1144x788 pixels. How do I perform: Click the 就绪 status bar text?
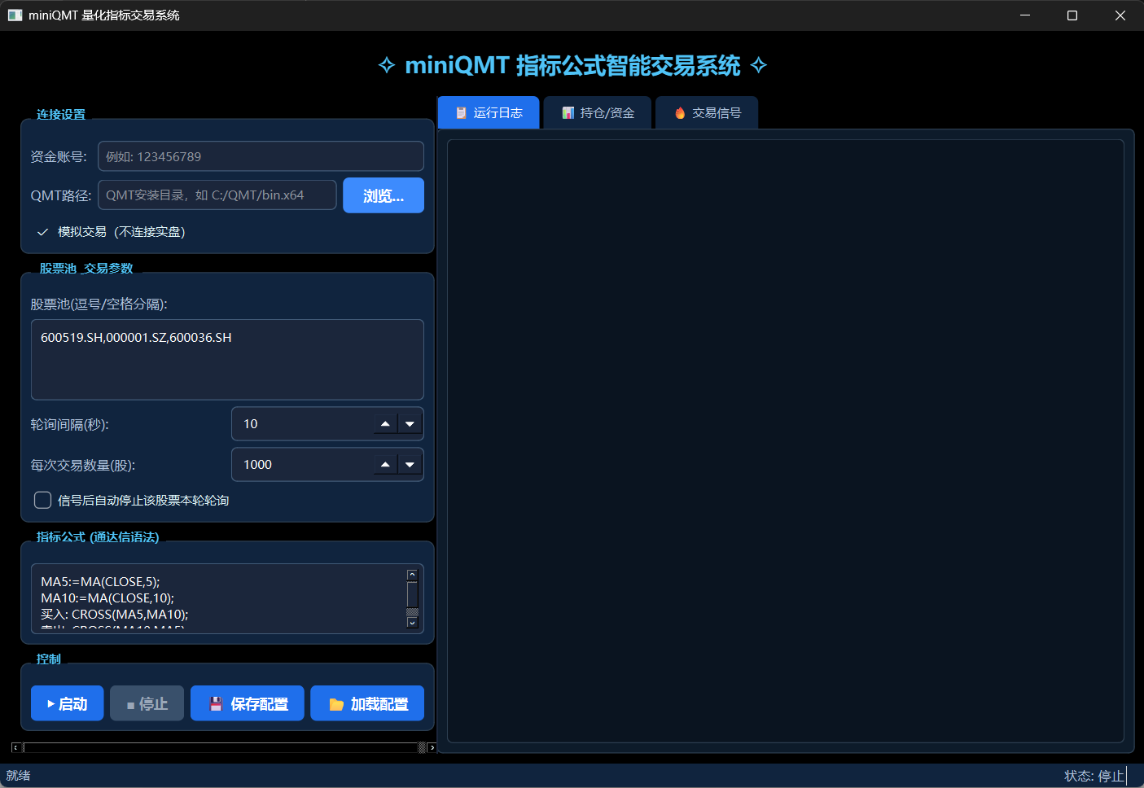(18, 776)
